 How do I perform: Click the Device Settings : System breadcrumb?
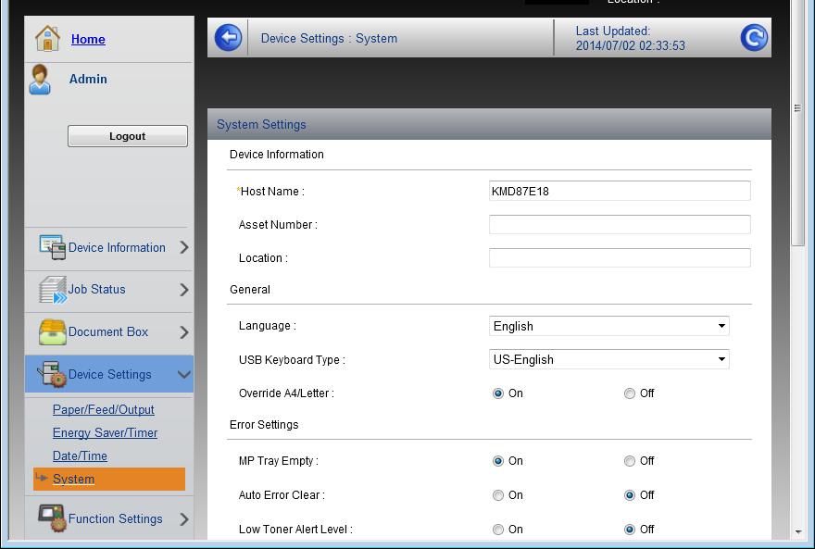click(329, 39)
